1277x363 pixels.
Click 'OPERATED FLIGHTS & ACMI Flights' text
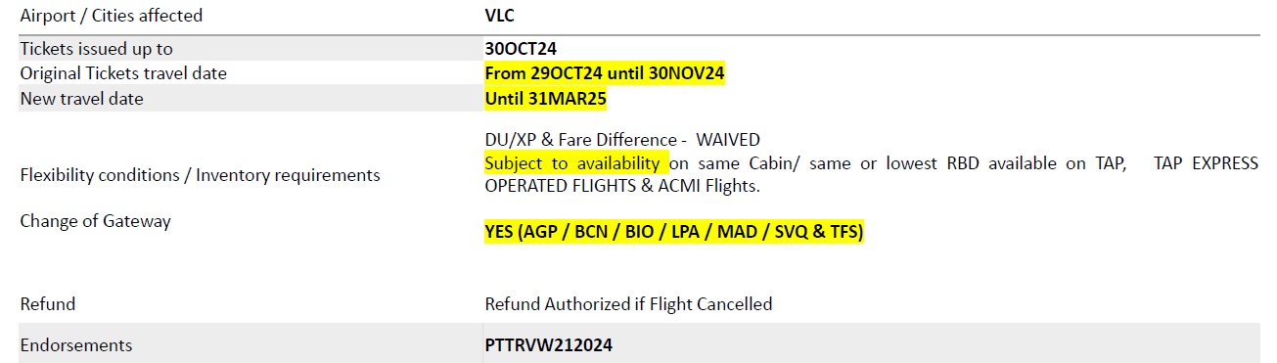622,186
